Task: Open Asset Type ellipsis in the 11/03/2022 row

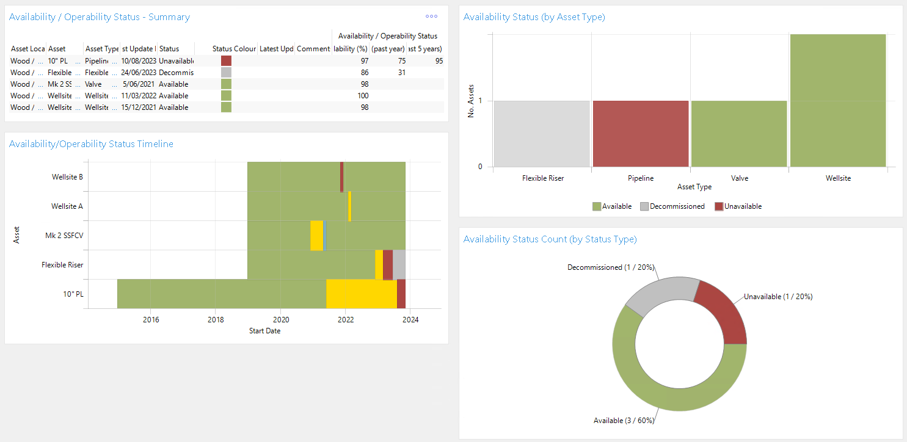Action: click(114, 96)
